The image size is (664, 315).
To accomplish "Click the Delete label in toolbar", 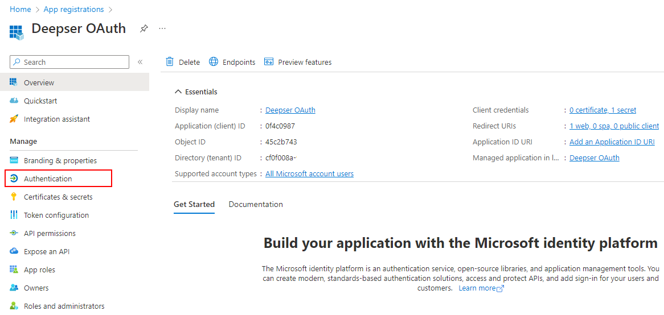I will click(x=189, y=62).
